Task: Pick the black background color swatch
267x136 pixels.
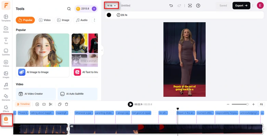Action: [x=109, y=15]
